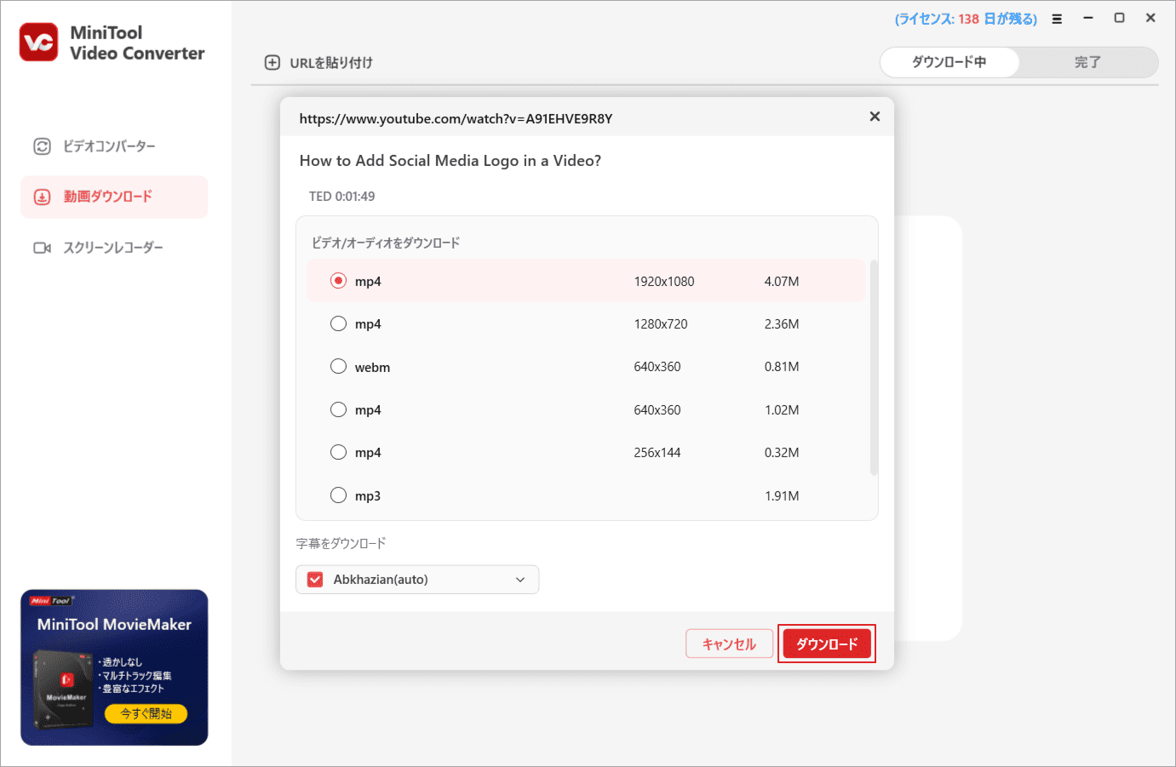Click the MiniTool MovieMaker box art thumbnail
Screen dimensions: 1176x767
pos(65,689)
